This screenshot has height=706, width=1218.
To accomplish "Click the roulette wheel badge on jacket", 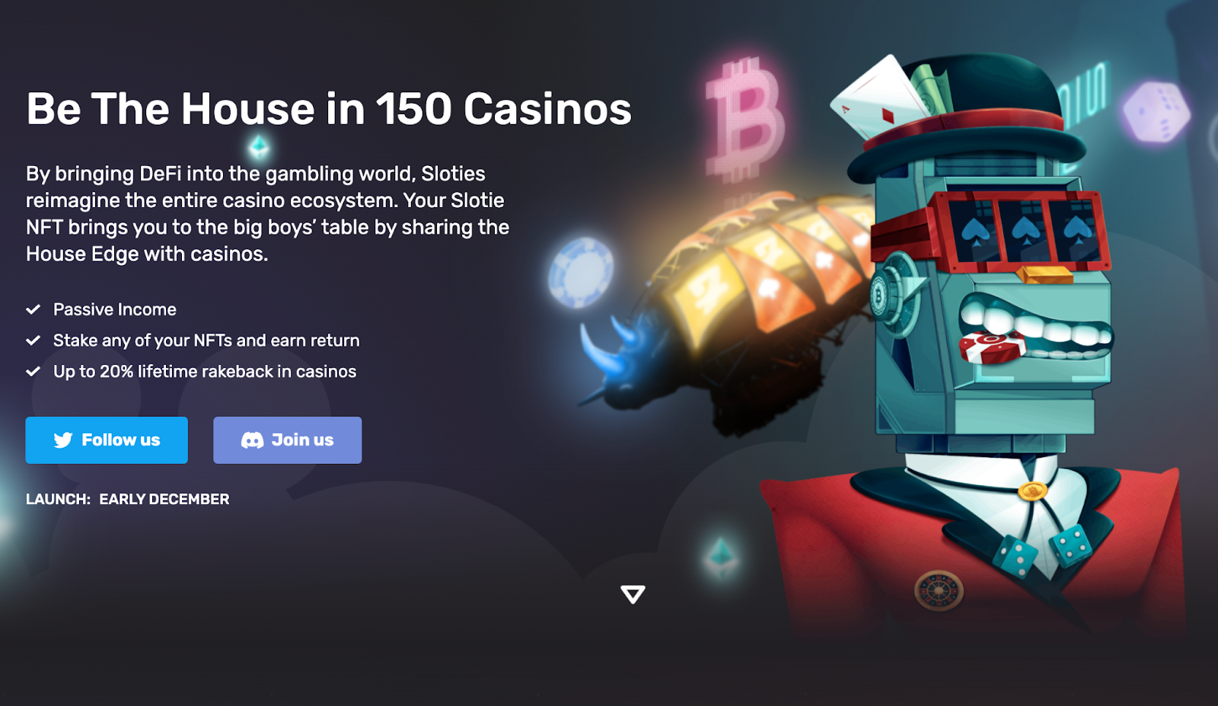I will click(x=939, y=590).
